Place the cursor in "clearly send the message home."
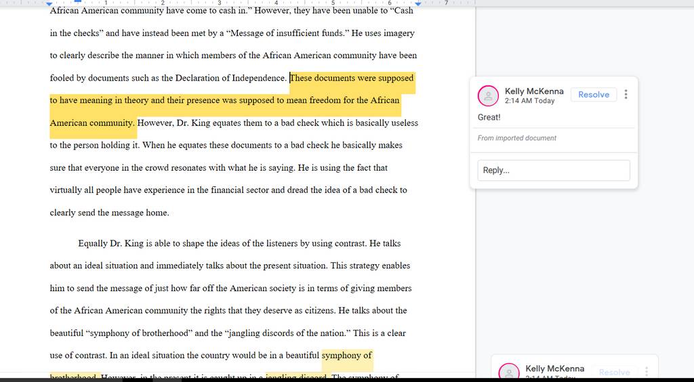 (x=109, y=213)
